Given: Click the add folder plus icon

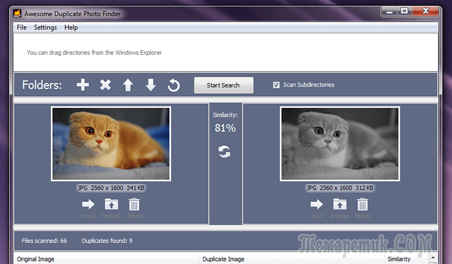Looking at the screenshot, I should point(82,85).
